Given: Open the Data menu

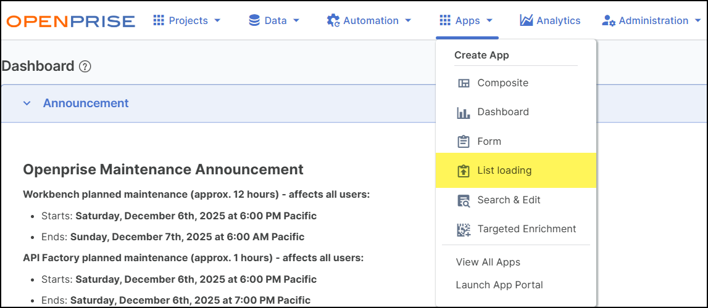Looking at the screenshot, I should pos(275,21).
